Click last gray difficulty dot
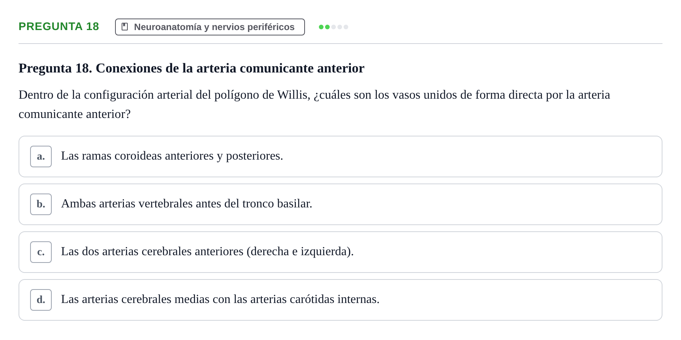This screenshot has height=340, width=681. (346, 27)
